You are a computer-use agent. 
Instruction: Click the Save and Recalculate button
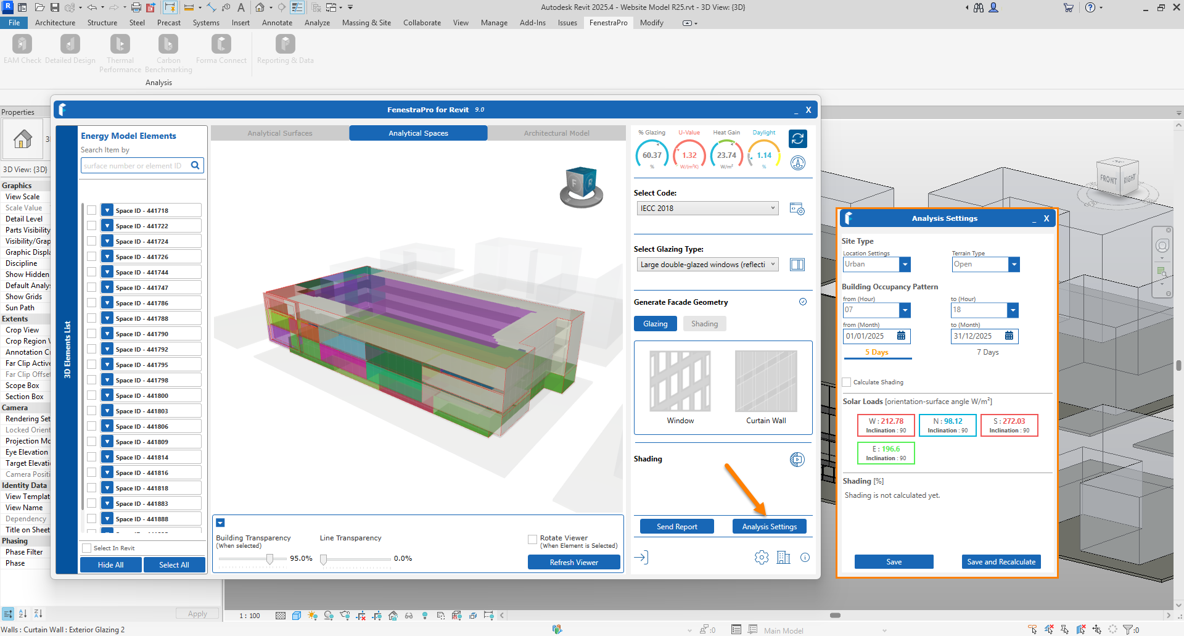(1001, 562)
